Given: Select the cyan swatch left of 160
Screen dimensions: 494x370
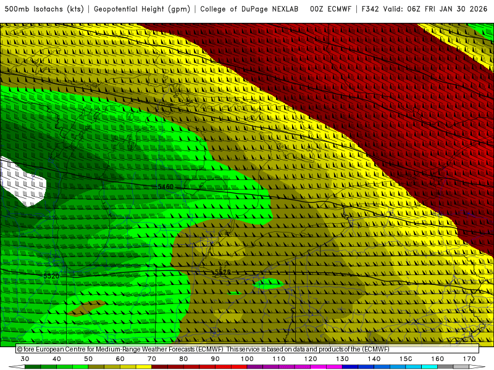Looking at the screenshot, I should click(x=430, y=367).
